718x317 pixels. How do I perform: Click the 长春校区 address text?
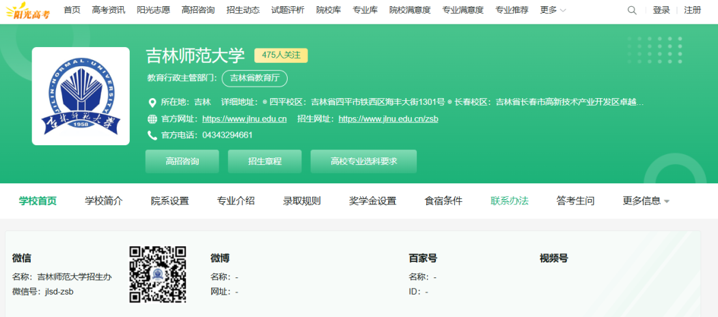click(549, 102)
